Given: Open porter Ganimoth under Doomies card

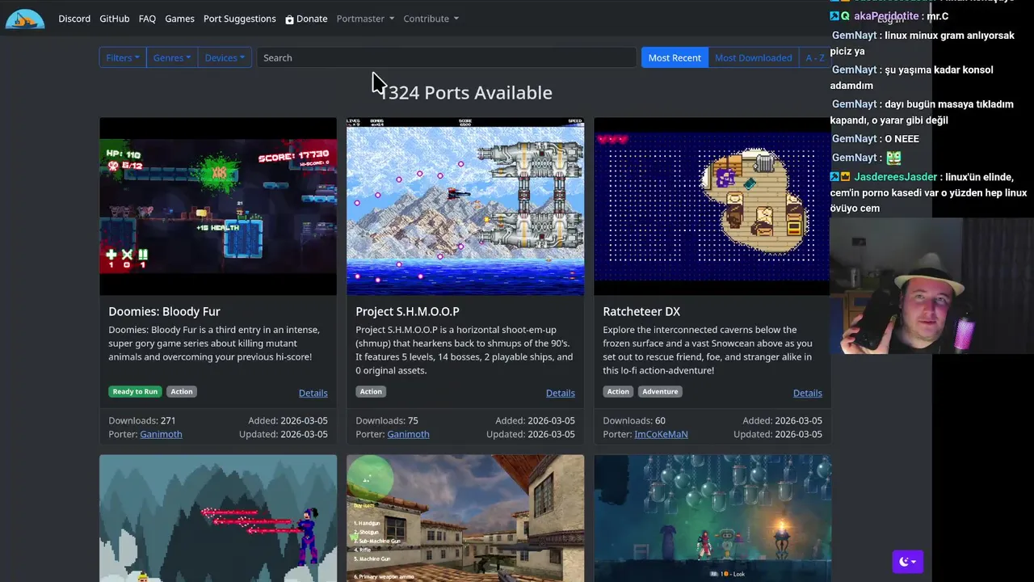Looking at the screenshot, I should pos(161,434).
